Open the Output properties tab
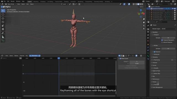The image size is (177, 99). [148, 32]
